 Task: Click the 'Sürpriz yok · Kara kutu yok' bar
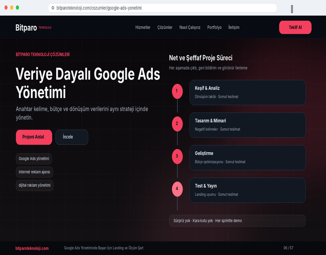pyautogui.click(x=237, y=221)
